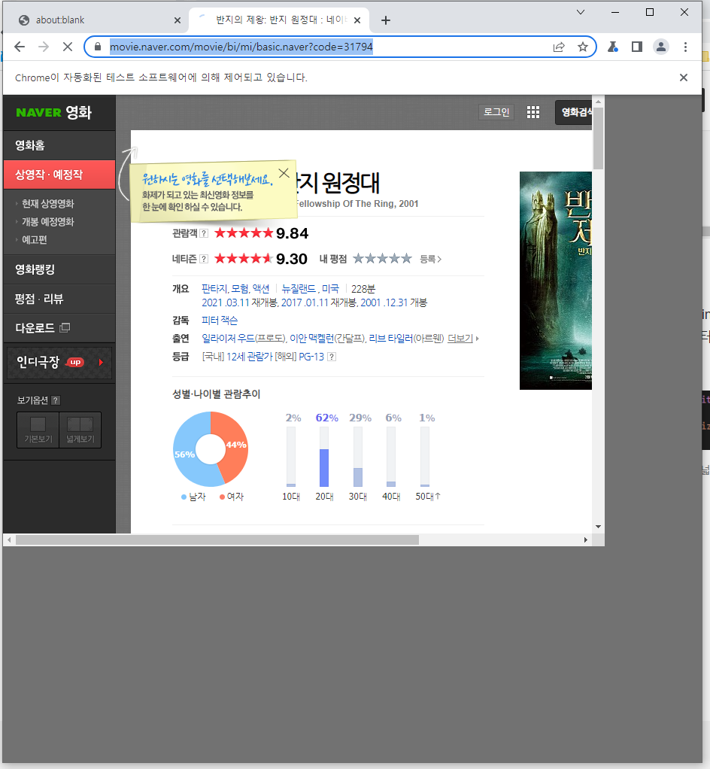710x769 pixels.
Task: Go back using browser back arrow
Action: point(20,47)
